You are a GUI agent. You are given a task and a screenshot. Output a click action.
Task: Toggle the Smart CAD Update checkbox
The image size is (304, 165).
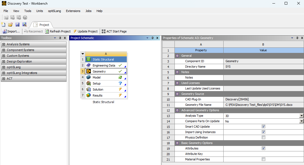click(263, 127)
